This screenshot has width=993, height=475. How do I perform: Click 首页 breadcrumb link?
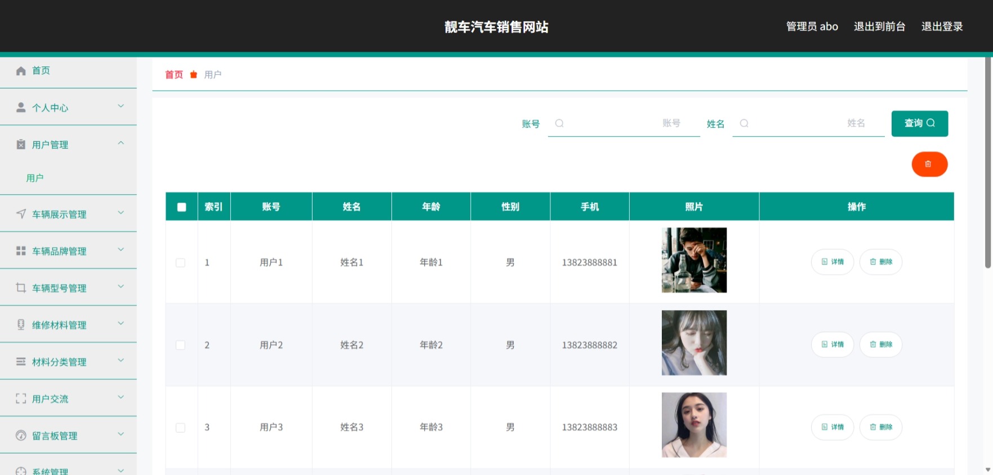(x=174, y=74)
